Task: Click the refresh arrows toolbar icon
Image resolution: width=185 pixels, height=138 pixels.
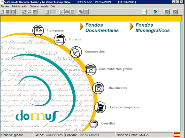Action: click(x=62, y=12)
